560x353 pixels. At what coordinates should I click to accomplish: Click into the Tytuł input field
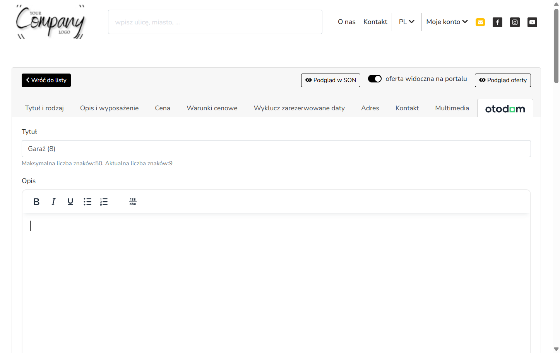[276, 149]
